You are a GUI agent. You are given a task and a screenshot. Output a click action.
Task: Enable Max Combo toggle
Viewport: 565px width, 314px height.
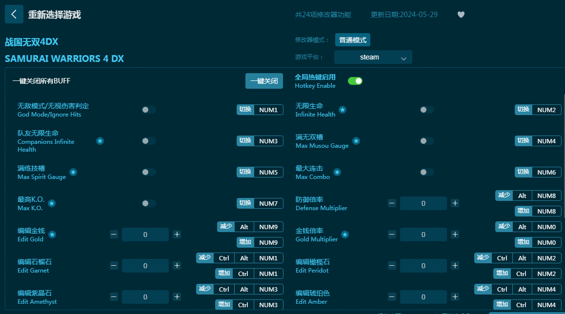426,172
